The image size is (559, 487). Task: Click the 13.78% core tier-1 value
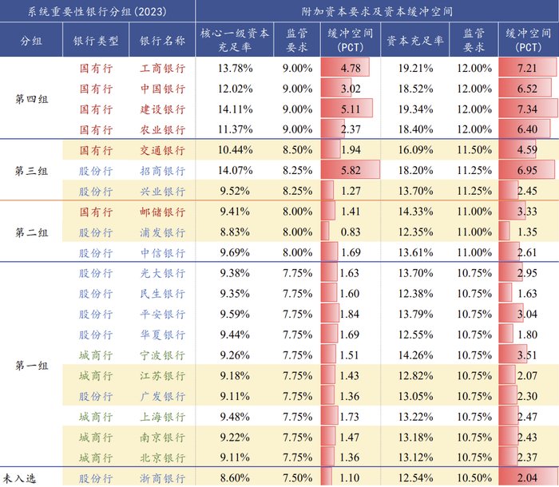click(x=235, y=68)
